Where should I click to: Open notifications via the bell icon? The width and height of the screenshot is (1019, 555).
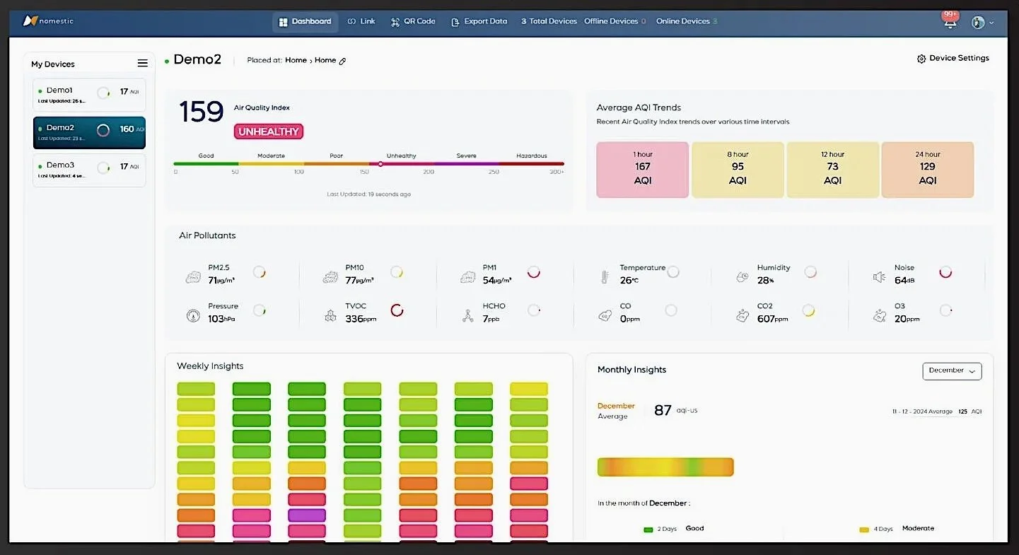click(950, 23)
